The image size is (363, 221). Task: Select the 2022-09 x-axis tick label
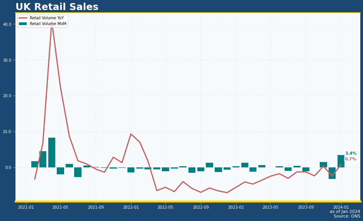pyautogui.click(x=200, y=208)
